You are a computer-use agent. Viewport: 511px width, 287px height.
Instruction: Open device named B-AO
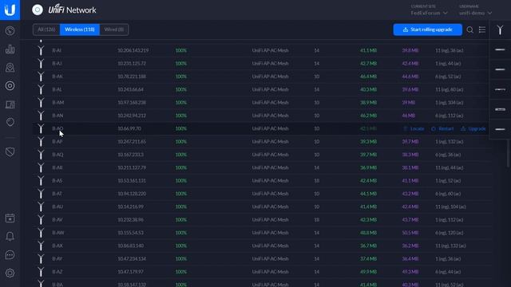coord(57,128)
